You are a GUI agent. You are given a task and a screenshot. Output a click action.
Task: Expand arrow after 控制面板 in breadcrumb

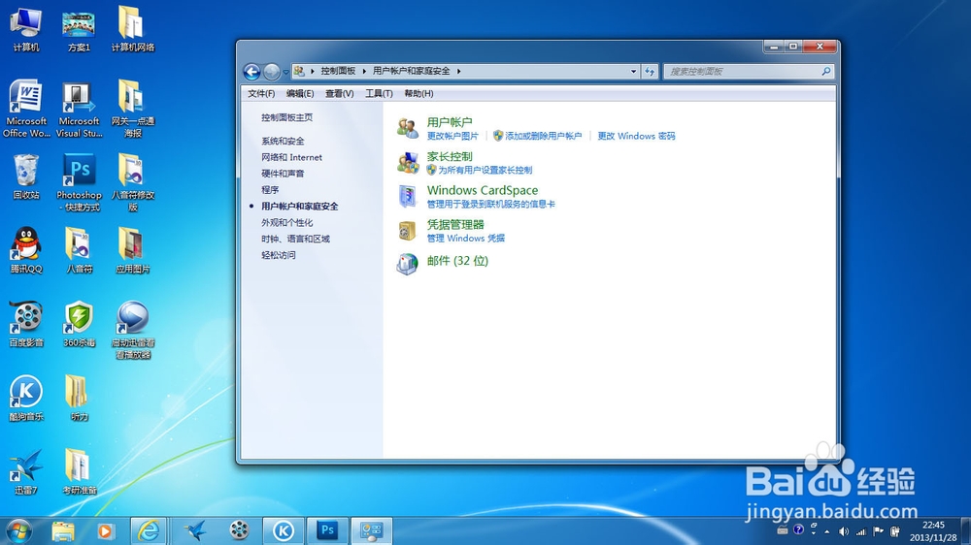[364, 71]
